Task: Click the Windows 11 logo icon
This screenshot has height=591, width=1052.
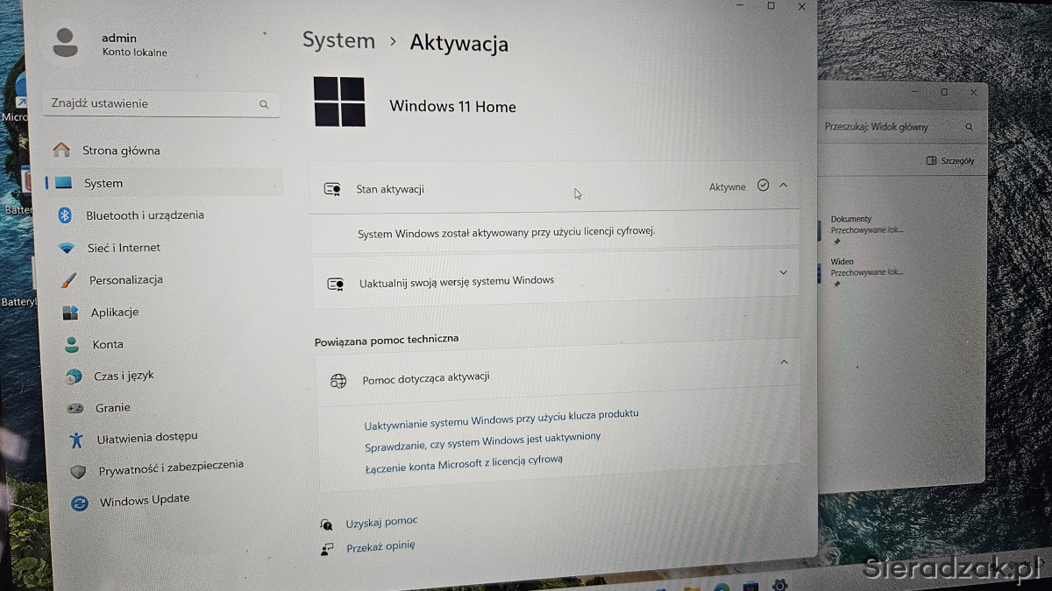Action: point(339,102)
